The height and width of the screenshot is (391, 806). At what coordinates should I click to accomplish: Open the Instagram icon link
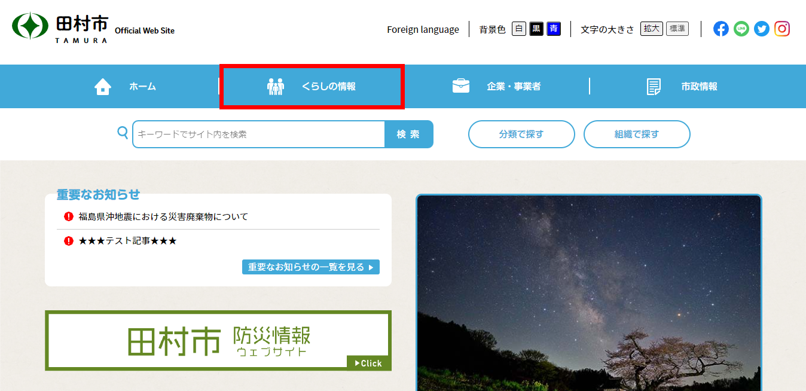click(782, 29)
